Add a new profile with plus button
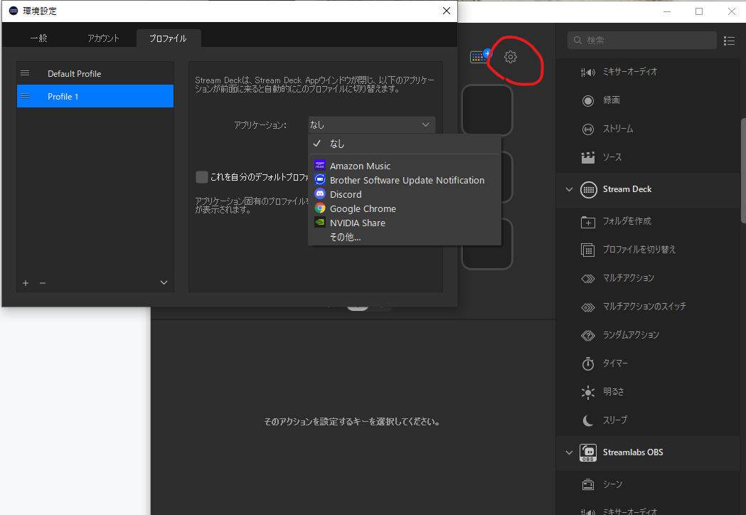Image resolution: width=746 pixels, height=515 pixels. pyautogui.click(x=26, y=283)
